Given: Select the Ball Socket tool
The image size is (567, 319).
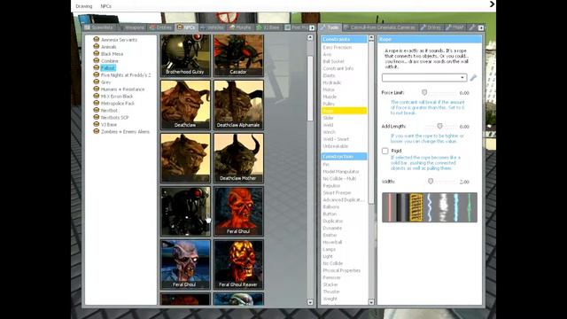Looking at the screenshot, I should pyautogui.click(x=333, y=61).
